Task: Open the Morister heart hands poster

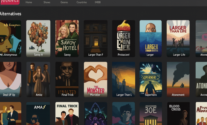Action: pyautogui.click(x=95, y=78)
